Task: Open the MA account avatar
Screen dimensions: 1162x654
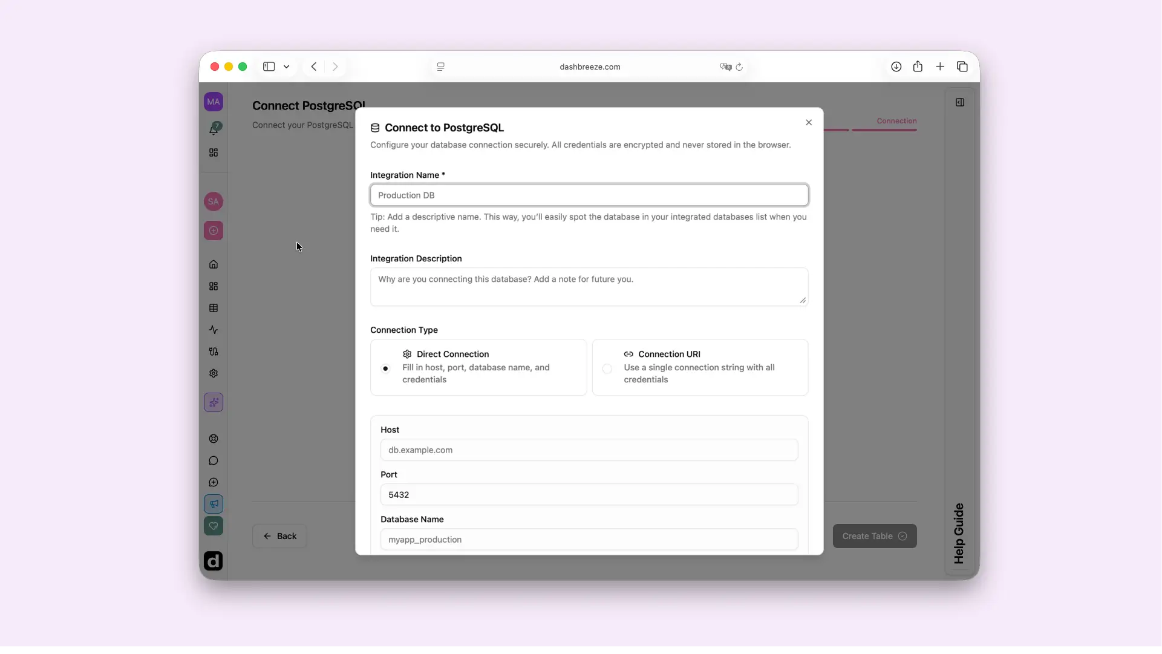Action: coord(214,102)
